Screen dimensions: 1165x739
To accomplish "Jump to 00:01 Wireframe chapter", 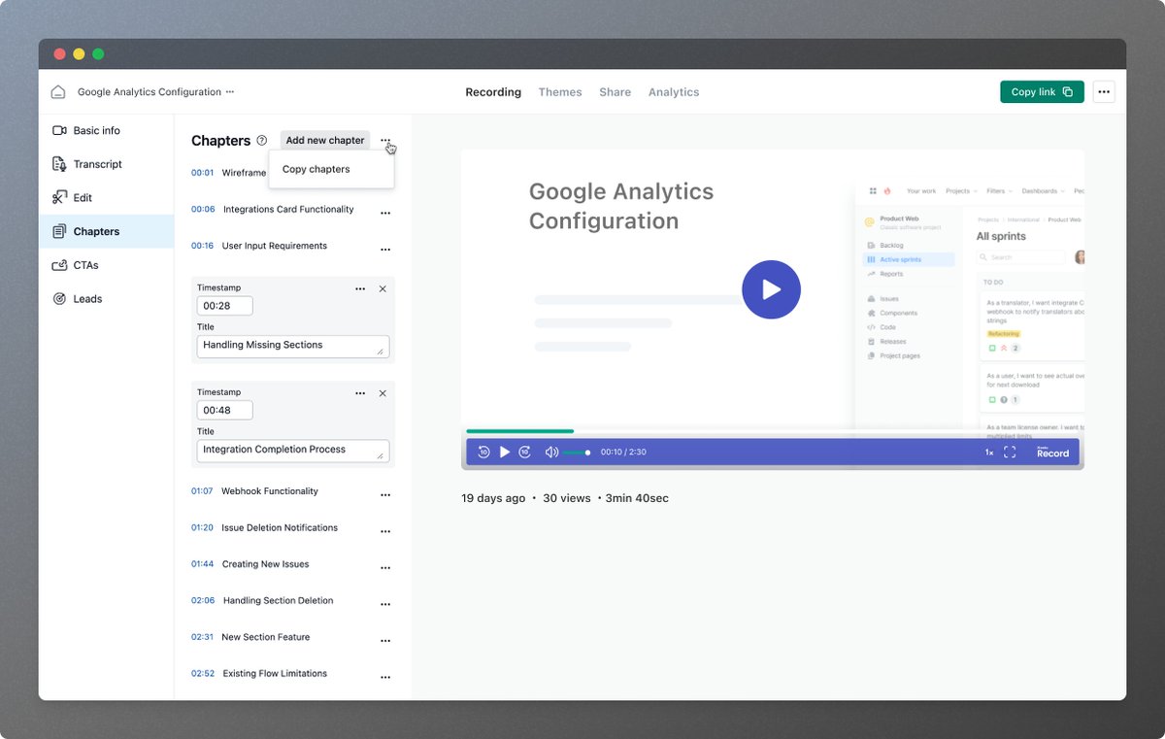I will point(228,173).
